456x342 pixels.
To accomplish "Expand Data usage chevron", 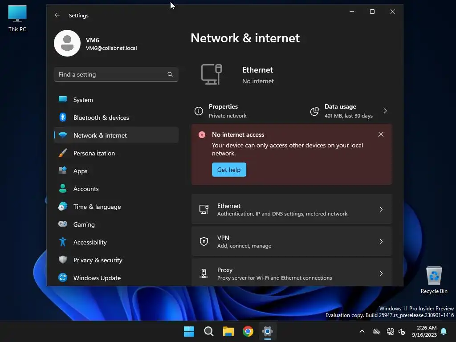I will [385, 111].
